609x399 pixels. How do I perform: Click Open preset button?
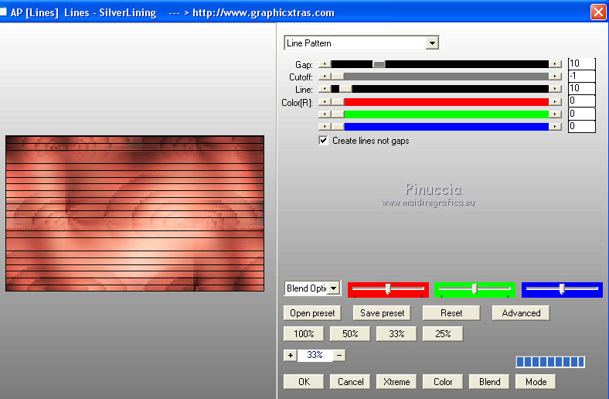[312, 313]
